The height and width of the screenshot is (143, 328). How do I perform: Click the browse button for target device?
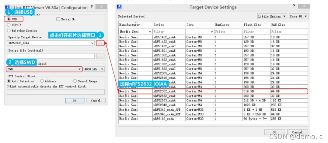point(100,43)
